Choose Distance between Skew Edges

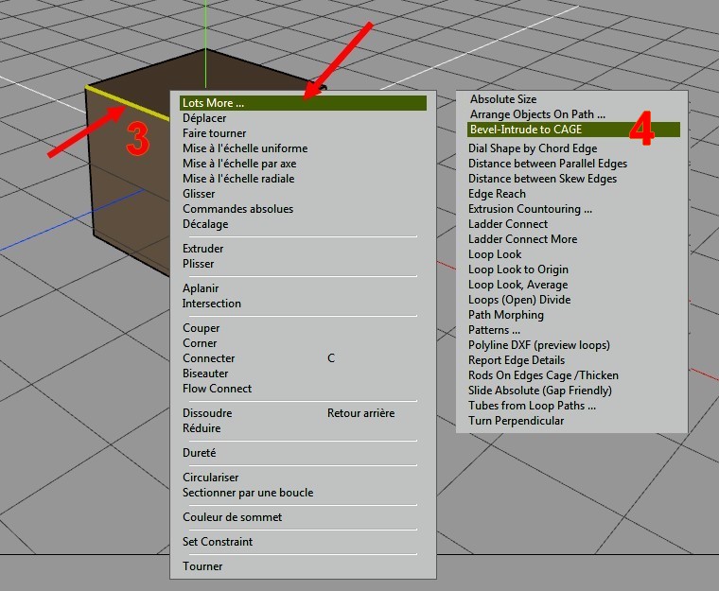point(542,179)
